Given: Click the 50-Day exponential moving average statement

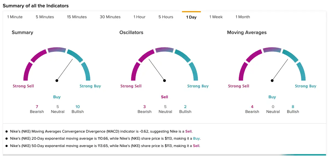Looking at the screenshot, I should point(105,146).
